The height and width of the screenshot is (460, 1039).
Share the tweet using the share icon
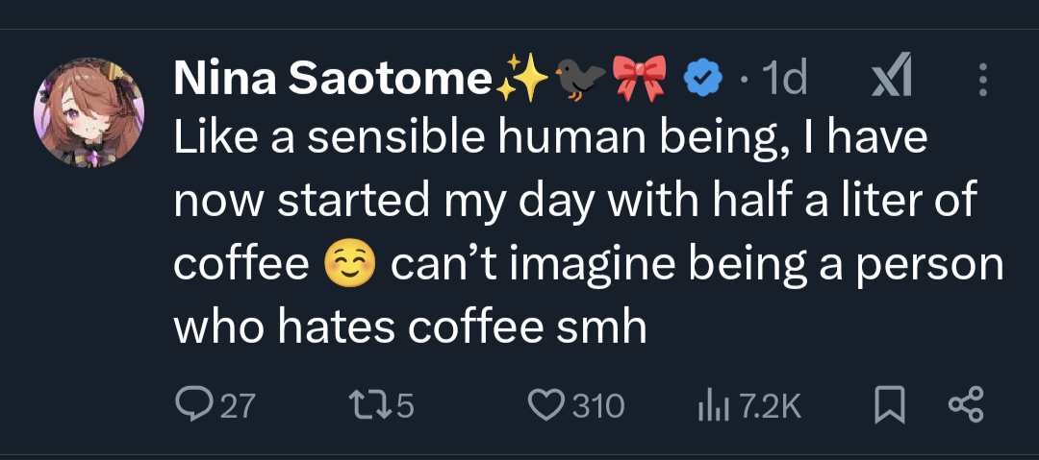(965, 406)
